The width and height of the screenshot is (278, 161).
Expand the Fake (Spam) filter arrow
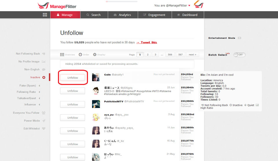tap(39, 86)
